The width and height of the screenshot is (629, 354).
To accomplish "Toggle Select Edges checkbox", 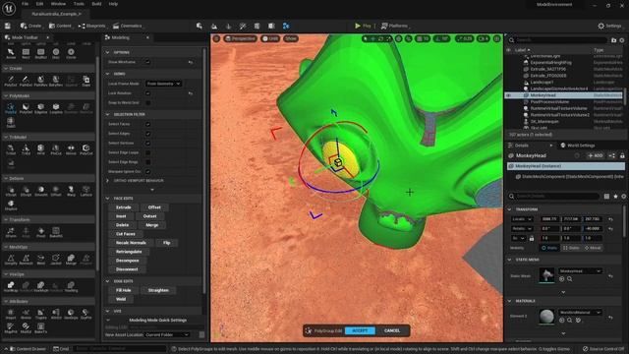I will click(148, 134).
